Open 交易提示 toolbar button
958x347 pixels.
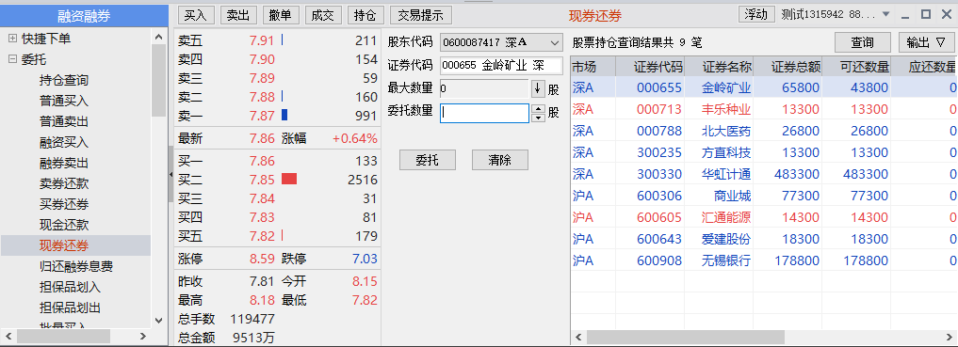coord(421,15)
